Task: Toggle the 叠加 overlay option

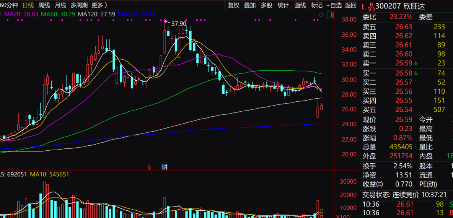Action: (x=250, y=5)
